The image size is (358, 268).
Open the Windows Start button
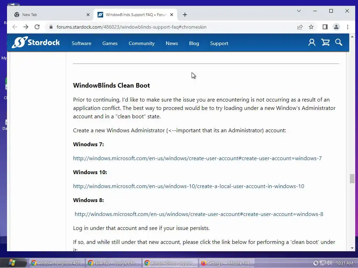click(x=13, y=263)
